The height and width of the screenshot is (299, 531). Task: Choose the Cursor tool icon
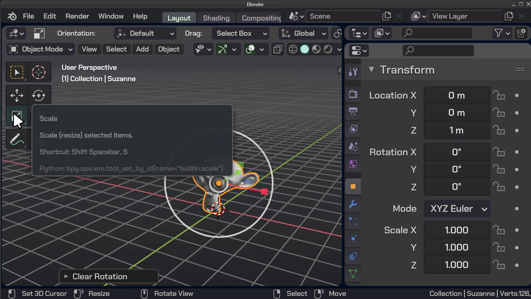pos(39,73)
